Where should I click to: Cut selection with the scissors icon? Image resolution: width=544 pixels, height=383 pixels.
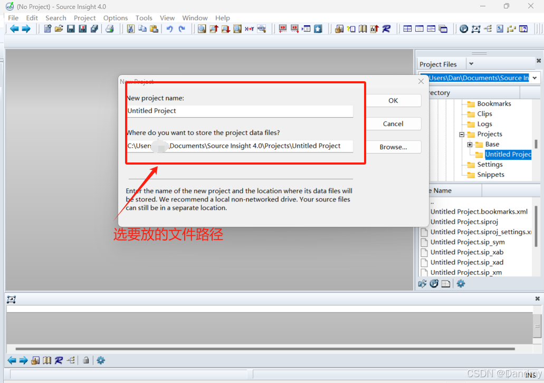pyautogui.click(x=131, y=29)
